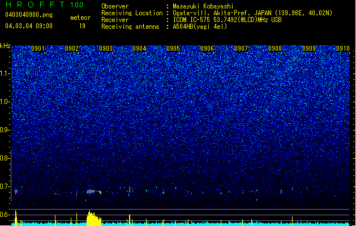Click the antenna value A504HB(yagi 4el)

pos(200,27)
